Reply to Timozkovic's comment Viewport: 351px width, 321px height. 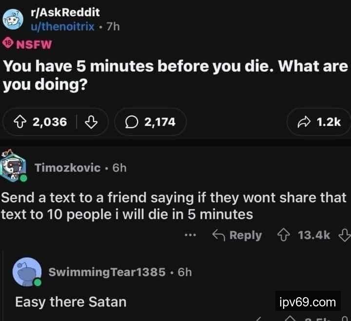[x=237, y=235]
